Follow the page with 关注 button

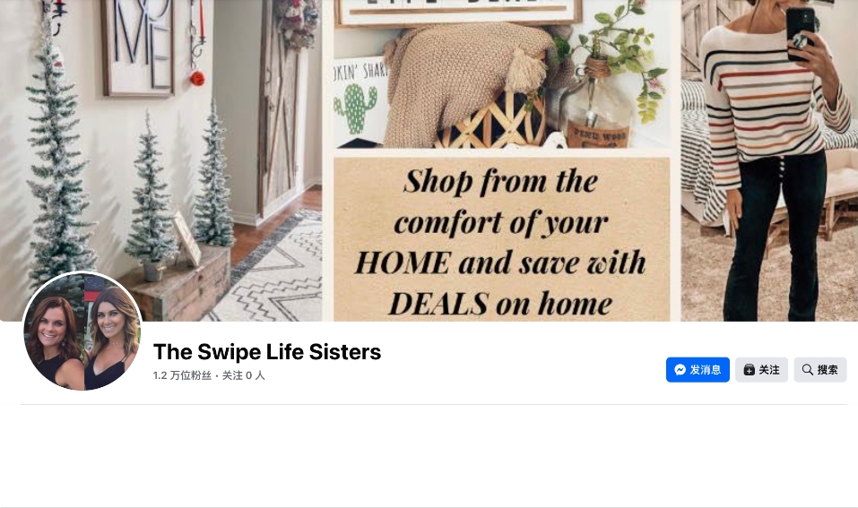(761, 370)
